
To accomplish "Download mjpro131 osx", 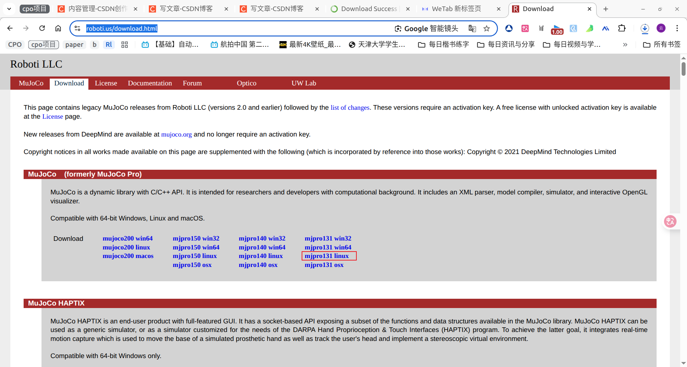I will pyautogui.click(x=324, y=265).
